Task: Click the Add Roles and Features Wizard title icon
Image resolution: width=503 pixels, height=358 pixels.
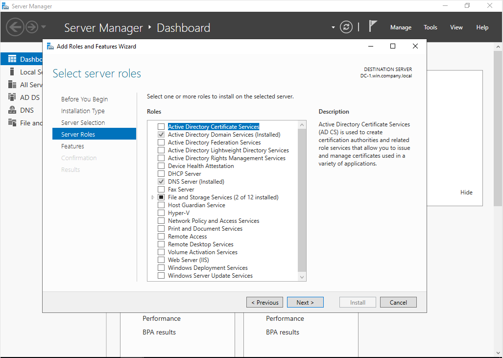Action: [50, 47]
